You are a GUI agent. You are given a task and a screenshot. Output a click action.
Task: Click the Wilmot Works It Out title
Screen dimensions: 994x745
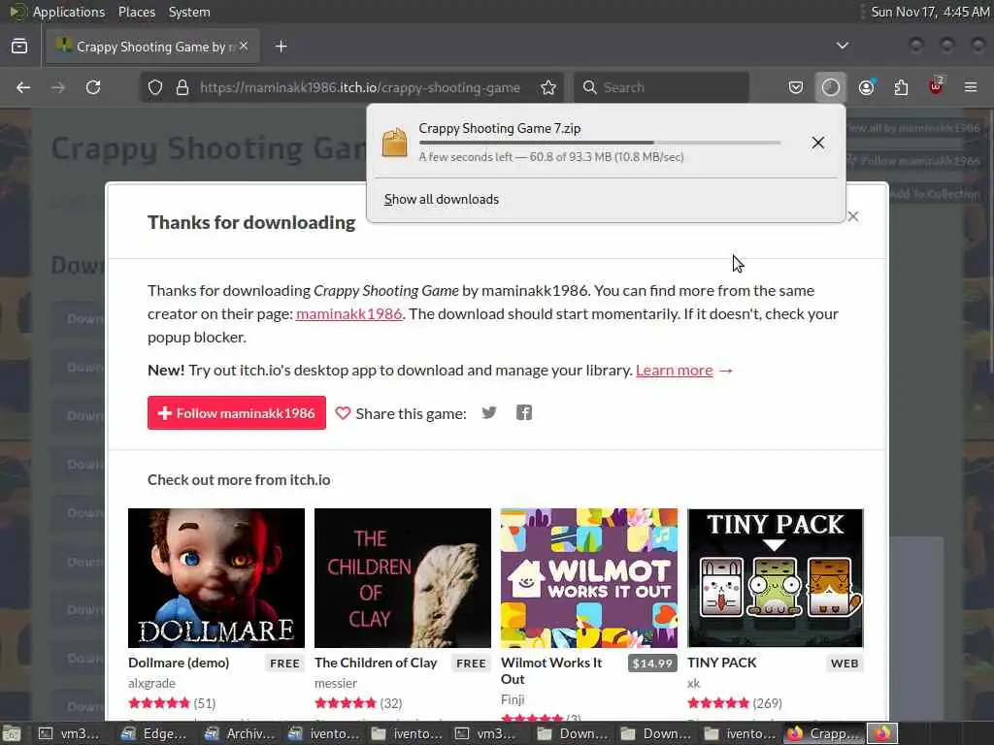click(x=551, y=671)
